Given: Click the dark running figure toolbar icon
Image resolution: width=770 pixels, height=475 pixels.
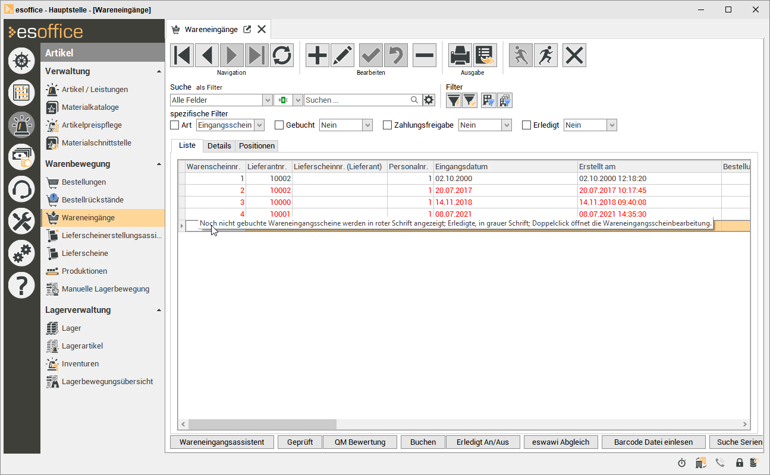Looking at the screenshot, I should click(546, 55).
